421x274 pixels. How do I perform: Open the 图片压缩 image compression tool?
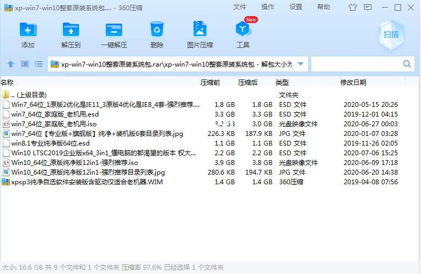[200, 29]
